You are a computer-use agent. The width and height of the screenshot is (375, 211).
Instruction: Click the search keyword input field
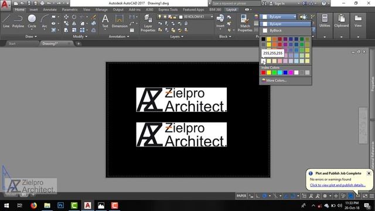[x=236, y=4]
